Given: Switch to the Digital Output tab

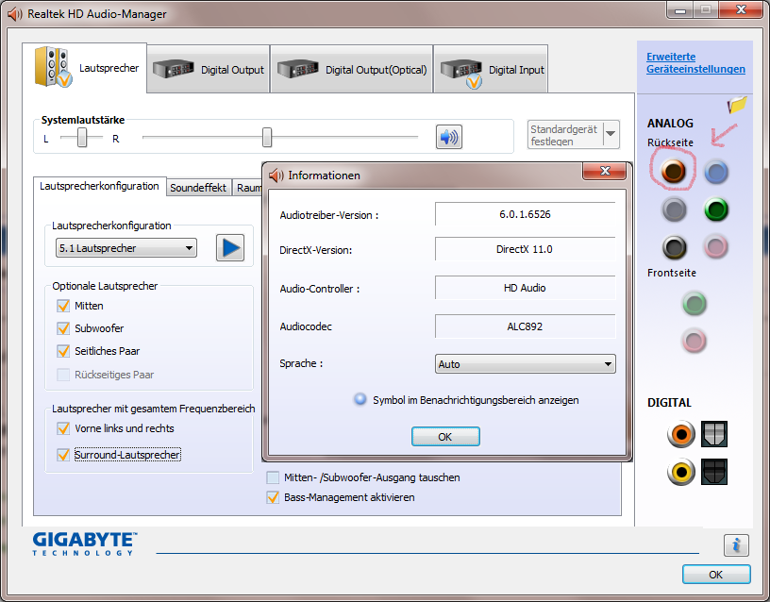Looking at the screenshot, I should [209, 69].
